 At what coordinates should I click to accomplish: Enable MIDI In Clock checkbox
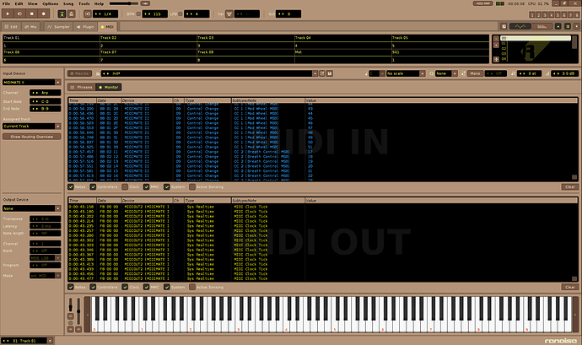[125, 186]
